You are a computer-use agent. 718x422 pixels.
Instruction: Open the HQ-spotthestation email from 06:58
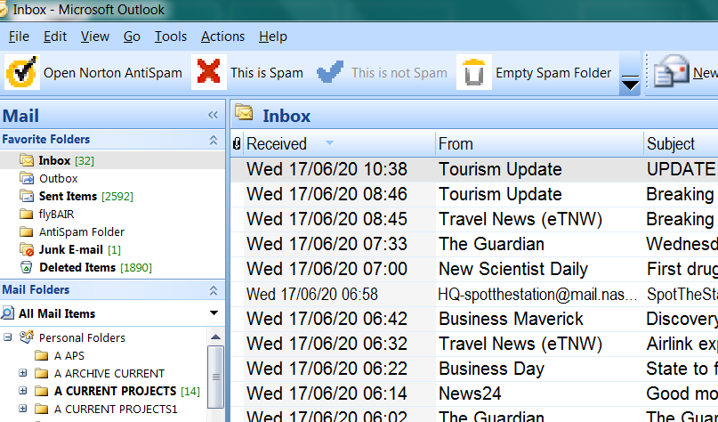pyautogui.click(x=474, y=294)
